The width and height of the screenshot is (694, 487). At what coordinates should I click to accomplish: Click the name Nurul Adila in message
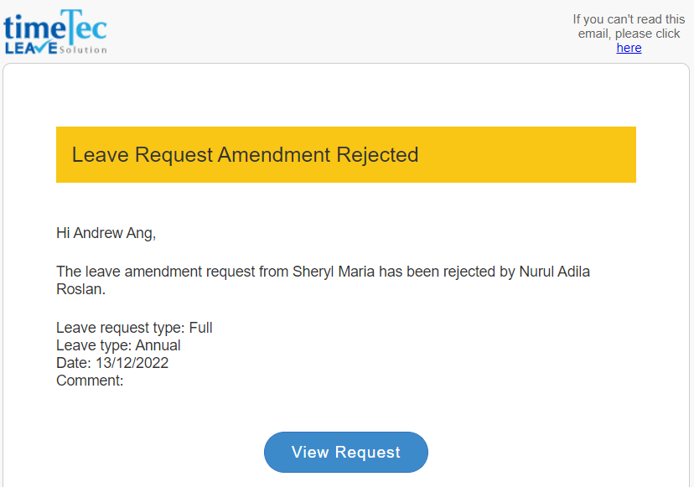pos(554,272)
